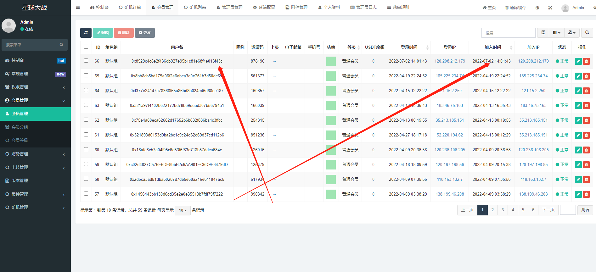Click the edit pencil icon for ID 66
This screenshot has width=596, height=272.
[578, 61]
